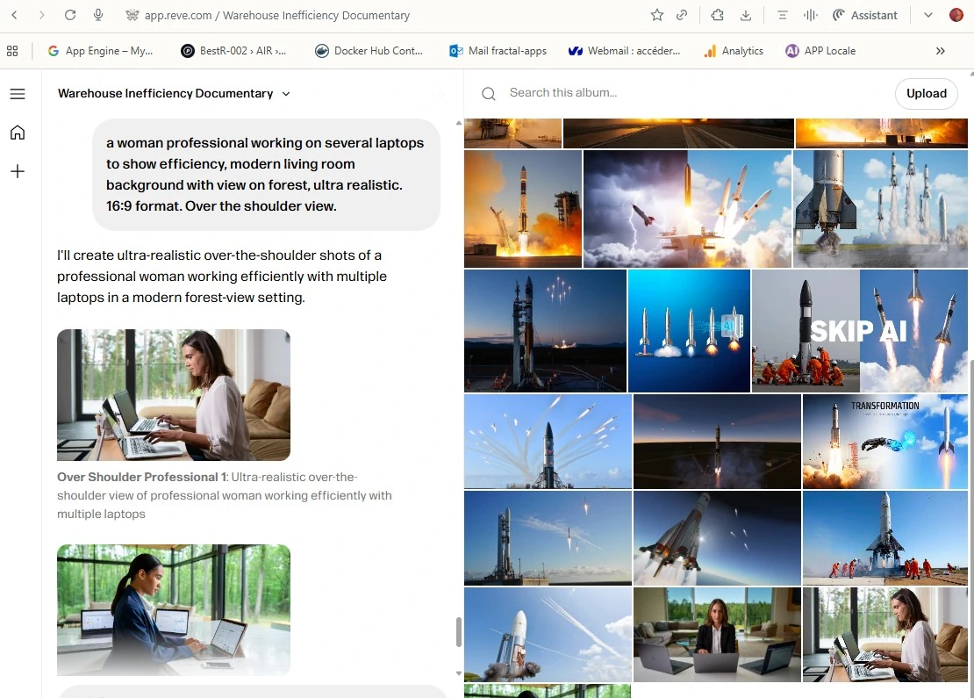974x698 pixels.
Task: Bookmark this page with the star icon
Action: 657,15
